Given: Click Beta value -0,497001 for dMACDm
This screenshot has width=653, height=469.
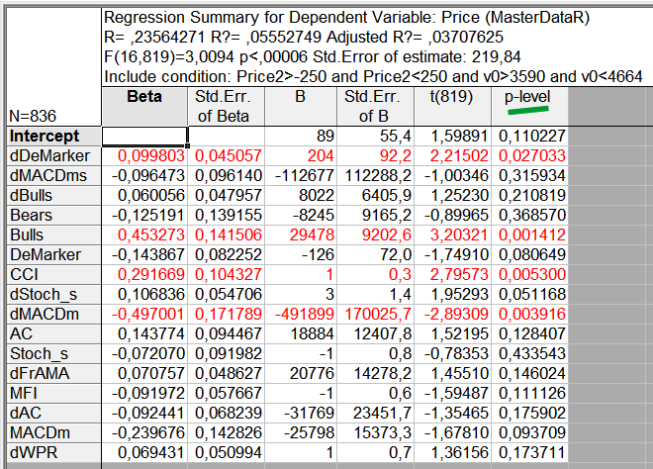Looking at the screenshot, I should click(x=144, y=314).
